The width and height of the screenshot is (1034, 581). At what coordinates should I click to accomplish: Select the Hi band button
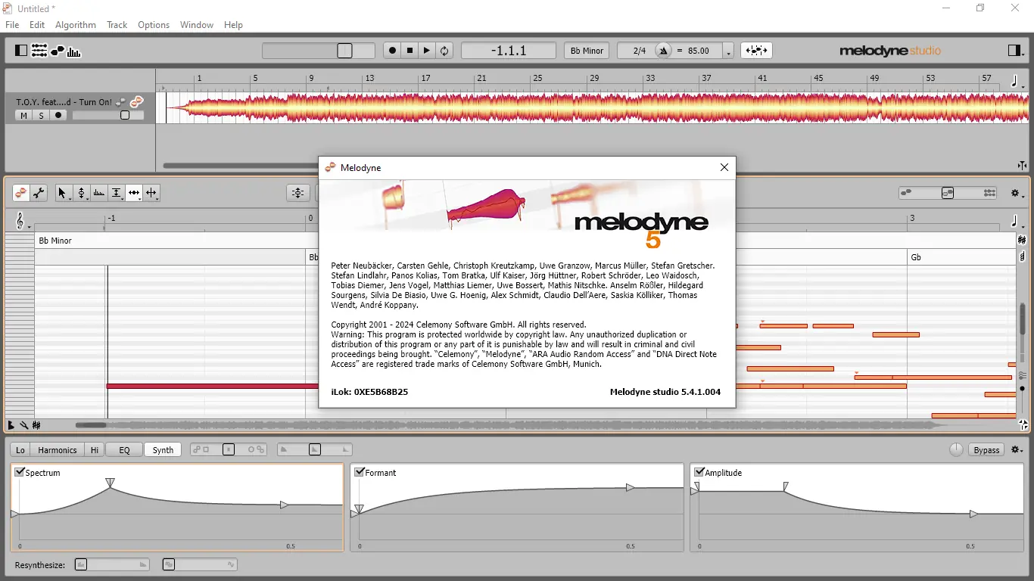click(95, 450)
